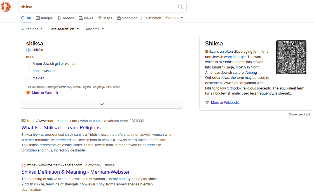The image size is (314, 193).
Task: Open the Settings dropdown menu
Action: pos(174,18)
